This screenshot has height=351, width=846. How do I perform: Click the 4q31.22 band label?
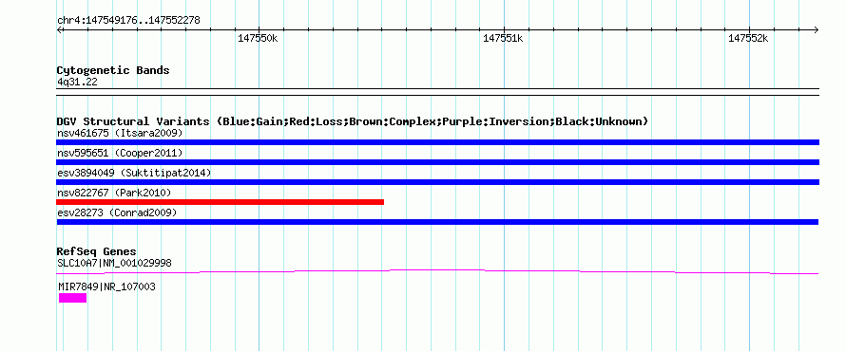[77, 83]
